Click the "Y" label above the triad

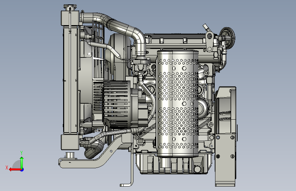[22, 153]
